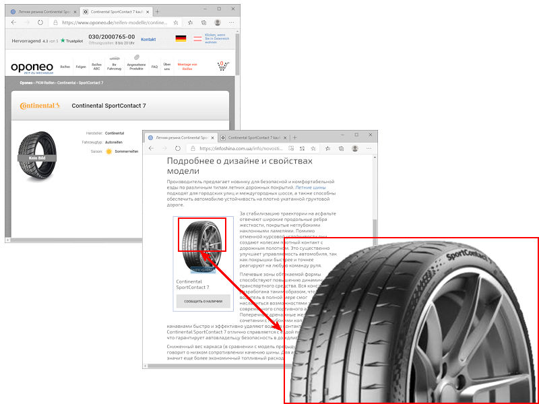Click the lock icon beside the oponeo.de address
539x404 pixels.
pos(55,23)
